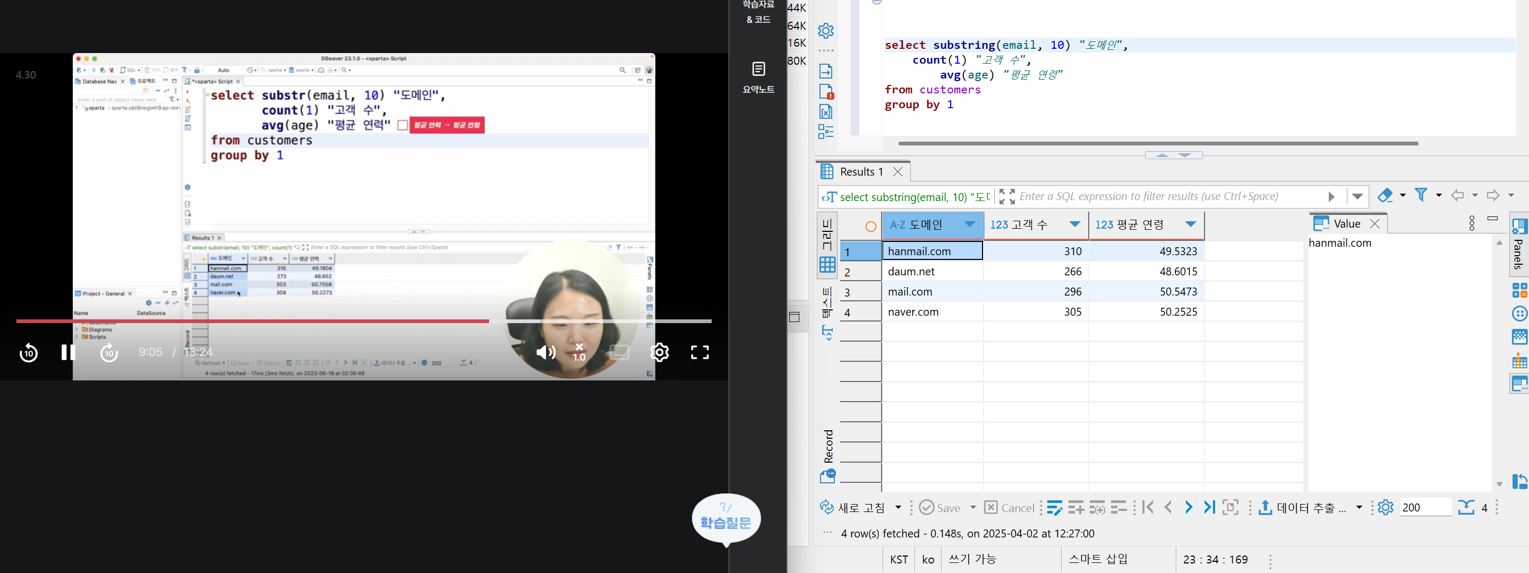Click the add row icon

(x=1075, y=508)
